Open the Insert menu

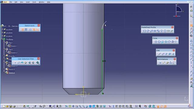pyautogui.click(x=28, y=2)
